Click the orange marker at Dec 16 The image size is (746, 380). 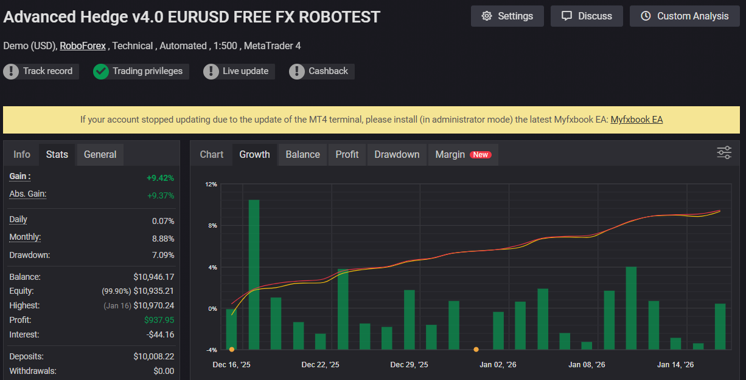coord(232,349)
